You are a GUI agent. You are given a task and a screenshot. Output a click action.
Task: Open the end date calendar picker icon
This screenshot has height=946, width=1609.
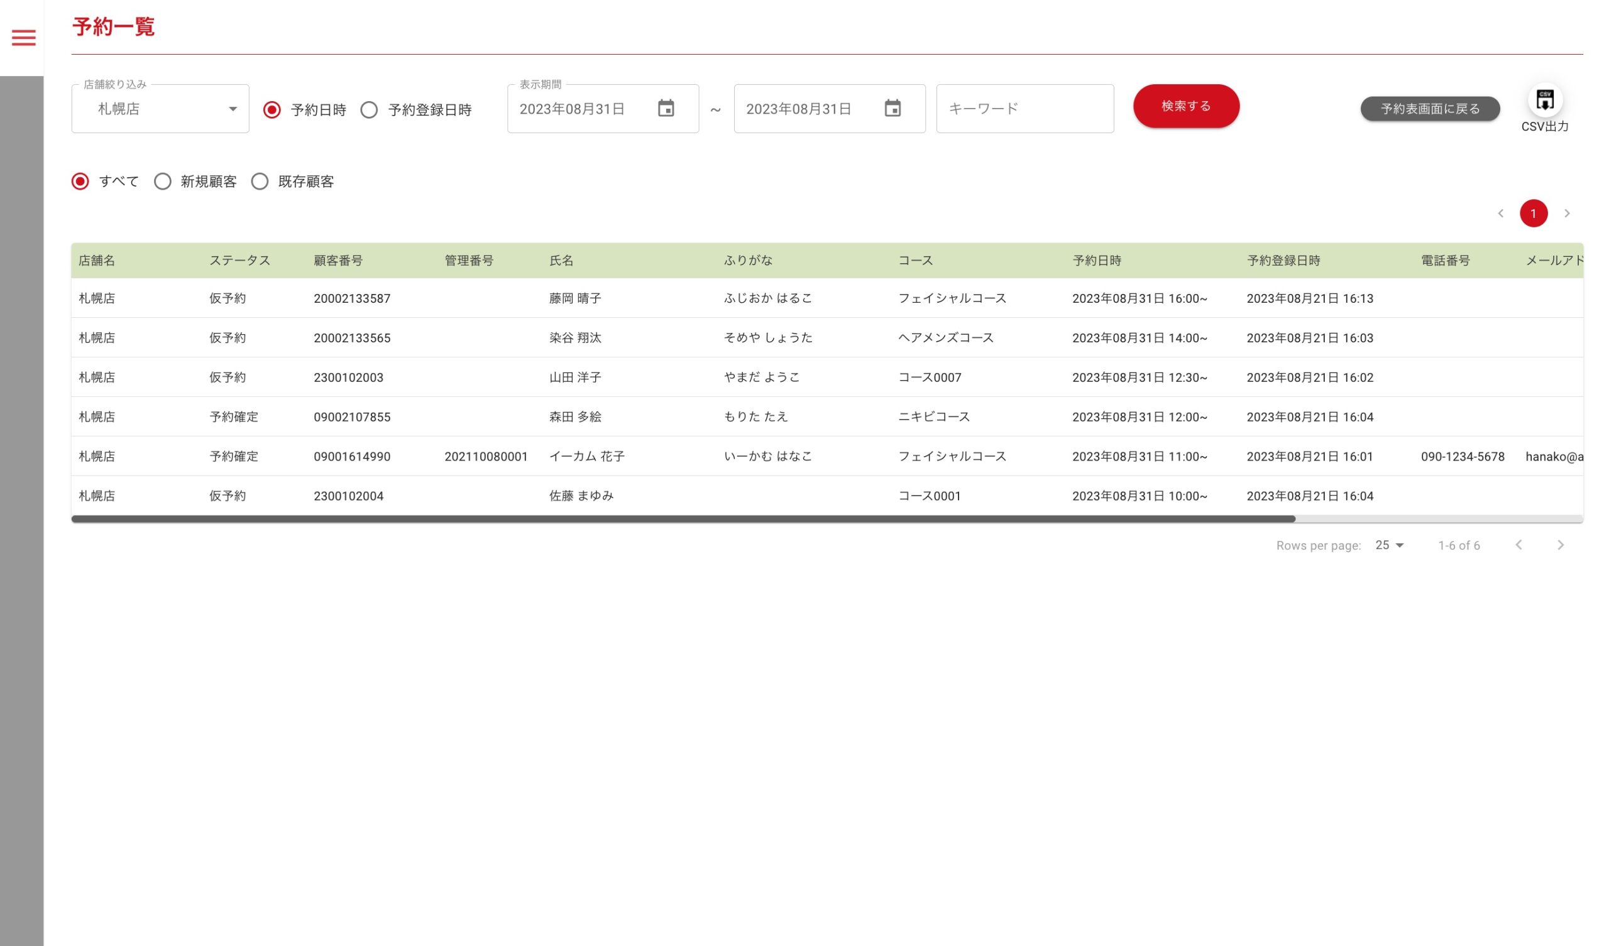[x=892, y=109]
